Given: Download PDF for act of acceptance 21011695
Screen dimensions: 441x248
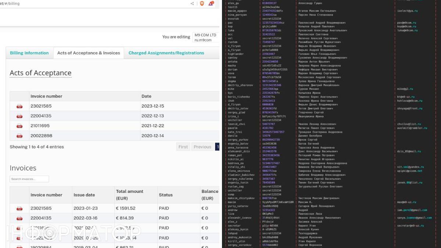Looking at the screenshot, I should point(19,126).
